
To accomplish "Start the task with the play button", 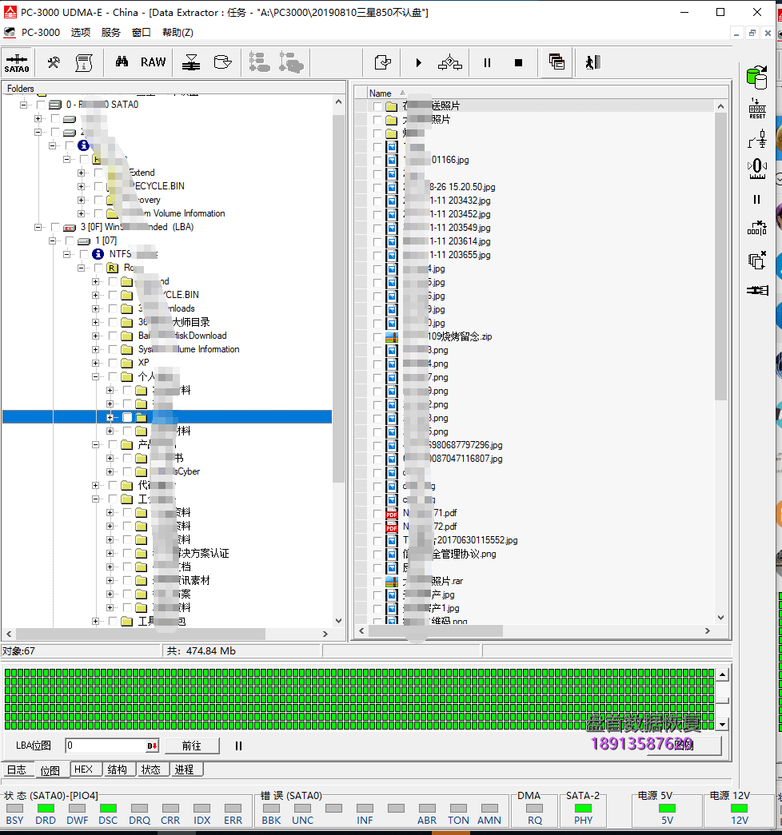I will coord(418,63).
